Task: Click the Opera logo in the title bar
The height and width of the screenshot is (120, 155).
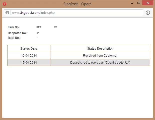Action: 5,4
